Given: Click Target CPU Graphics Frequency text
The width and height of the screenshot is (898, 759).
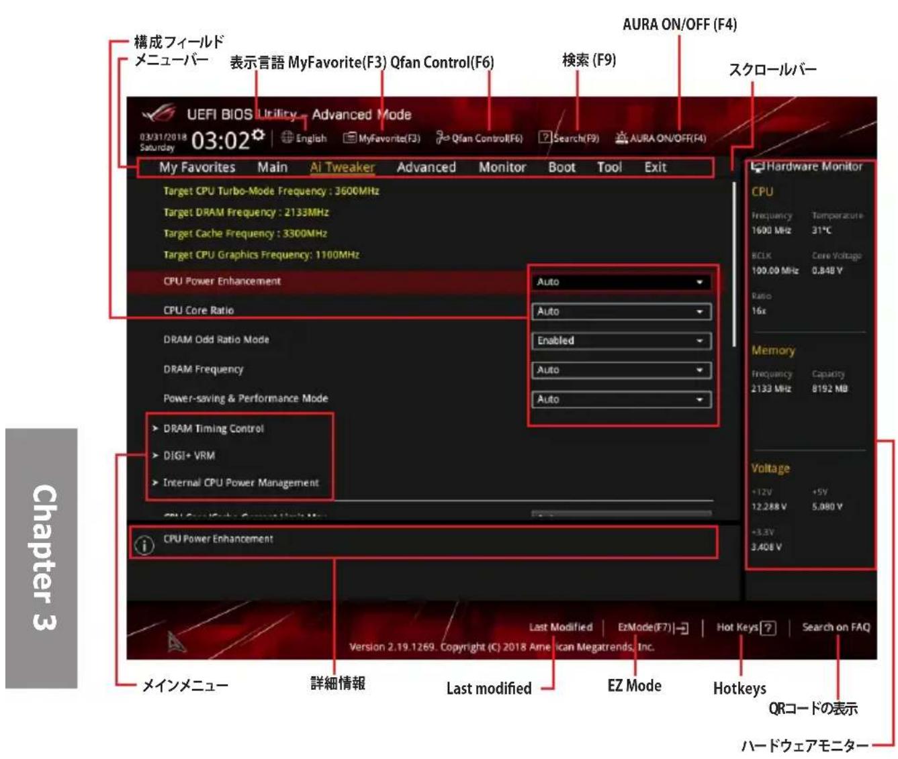Looking at the screenshot, I should pyautogui.click(x=261, y=255).
